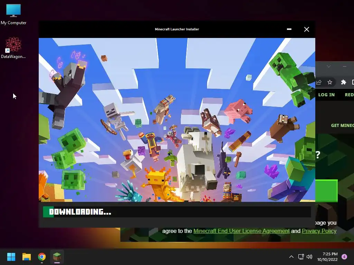Open the Chrome tab search chevron
The image size is (354, 265).
tap(328, 66)
